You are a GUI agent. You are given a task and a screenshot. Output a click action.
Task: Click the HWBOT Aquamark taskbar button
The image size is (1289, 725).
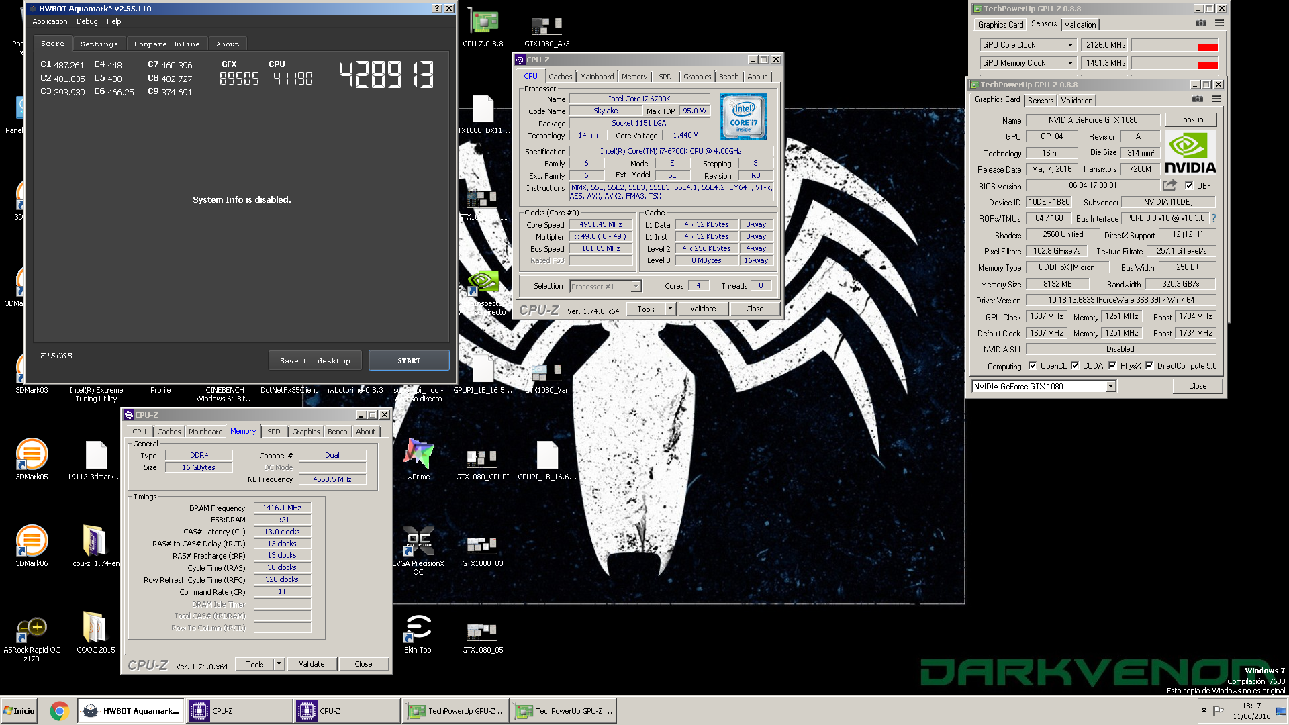pyautogui.click(x=131, y=710)
